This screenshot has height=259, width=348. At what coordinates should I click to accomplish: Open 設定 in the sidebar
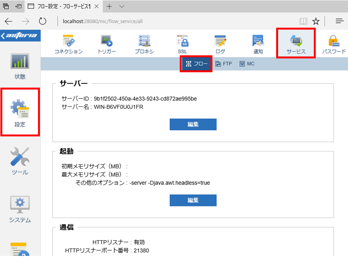(20, 113)
